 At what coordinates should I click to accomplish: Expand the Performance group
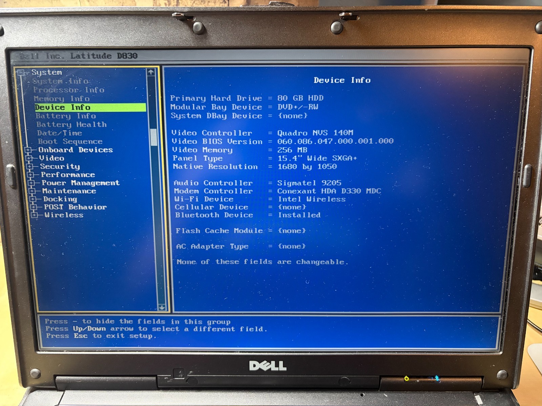(x=30, y=175)
